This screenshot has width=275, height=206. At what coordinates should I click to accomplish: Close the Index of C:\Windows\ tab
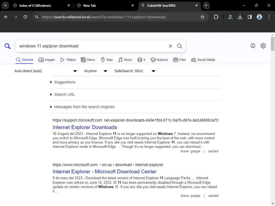69,5
